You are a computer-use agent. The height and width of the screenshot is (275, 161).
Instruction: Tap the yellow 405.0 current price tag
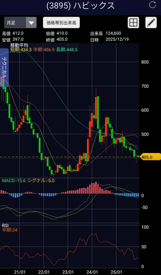tap(150, 157)
